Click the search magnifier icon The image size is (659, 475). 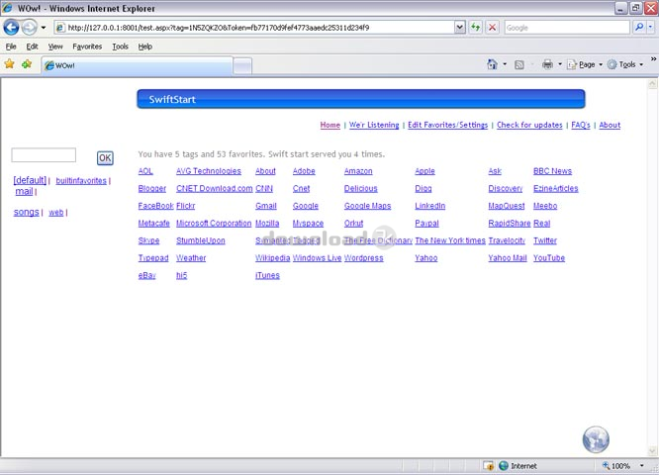tap(639, 28)
